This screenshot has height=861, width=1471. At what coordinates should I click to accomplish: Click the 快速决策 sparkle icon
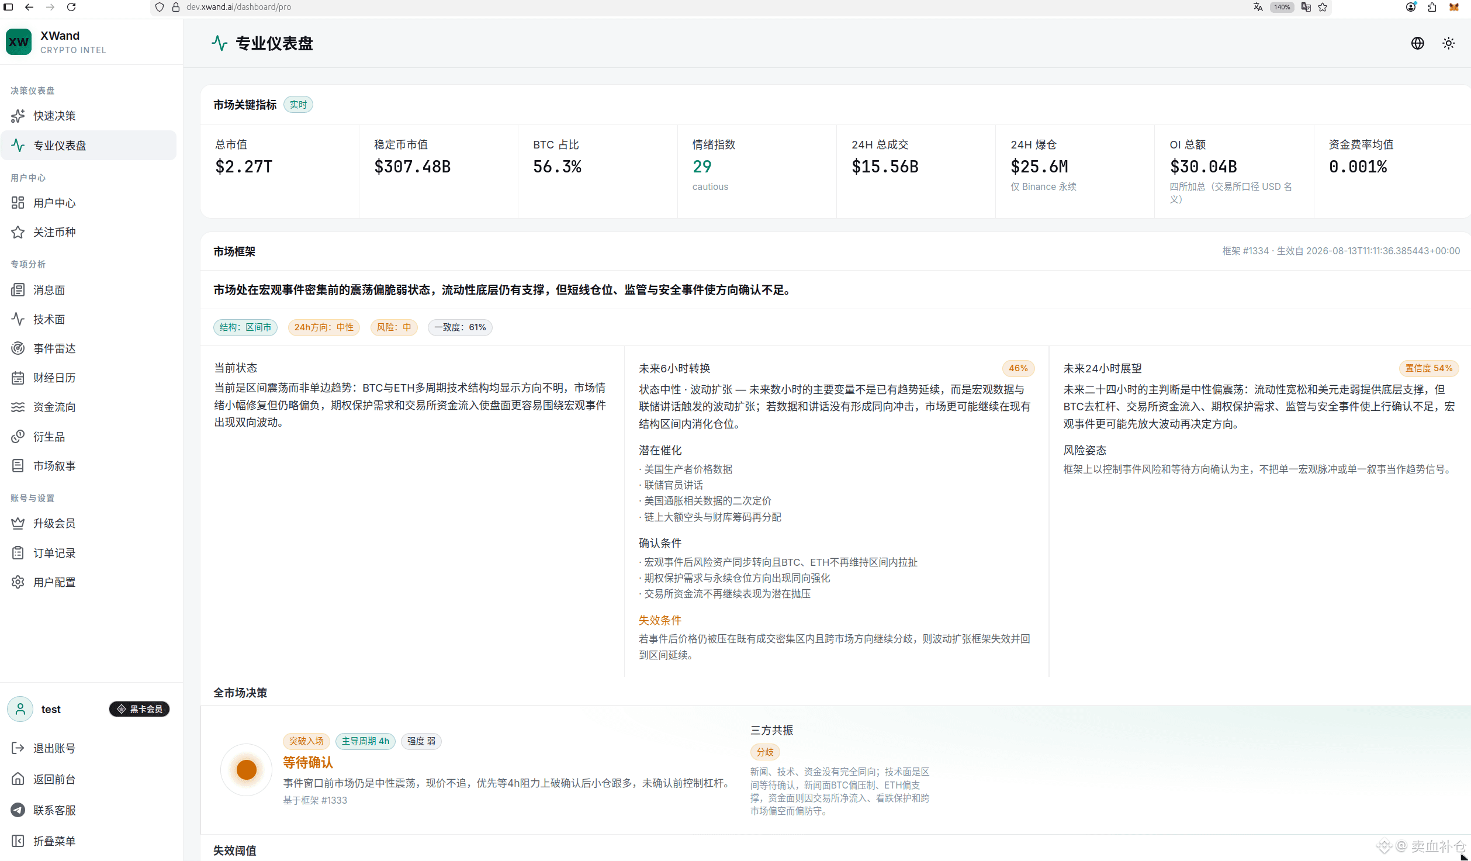[18, 116]
